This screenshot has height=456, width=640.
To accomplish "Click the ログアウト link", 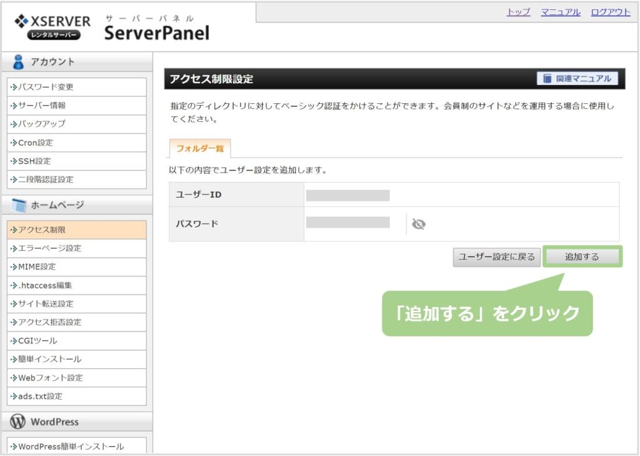I will (610, 12).
